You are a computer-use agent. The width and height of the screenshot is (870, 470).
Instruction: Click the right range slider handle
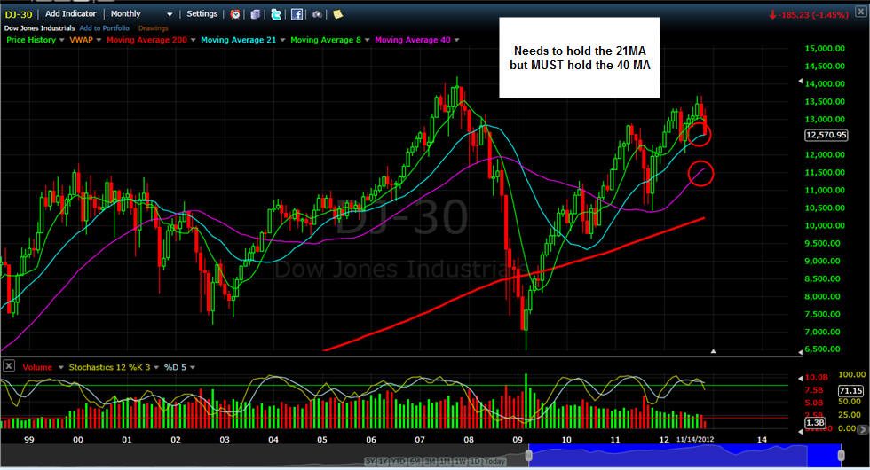[x=842, y=456]
